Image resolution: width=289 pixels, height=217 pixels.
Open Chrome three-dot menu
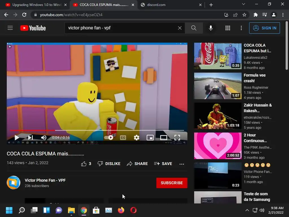point(283,15)
